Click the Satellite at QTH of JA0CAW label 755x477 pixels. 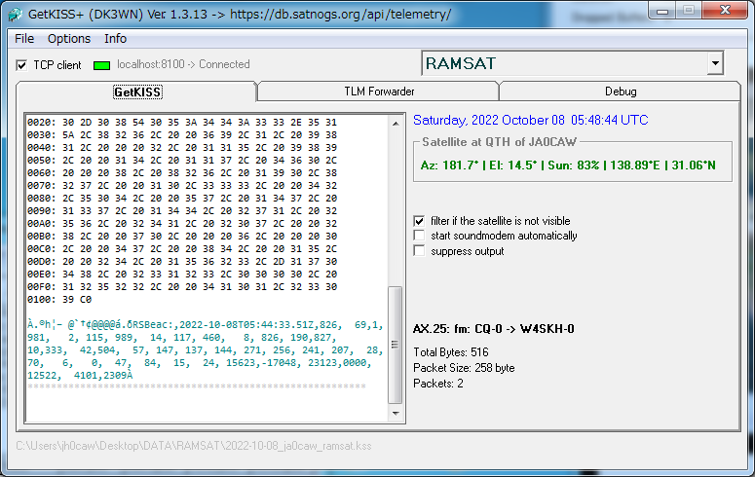point(499,142)
